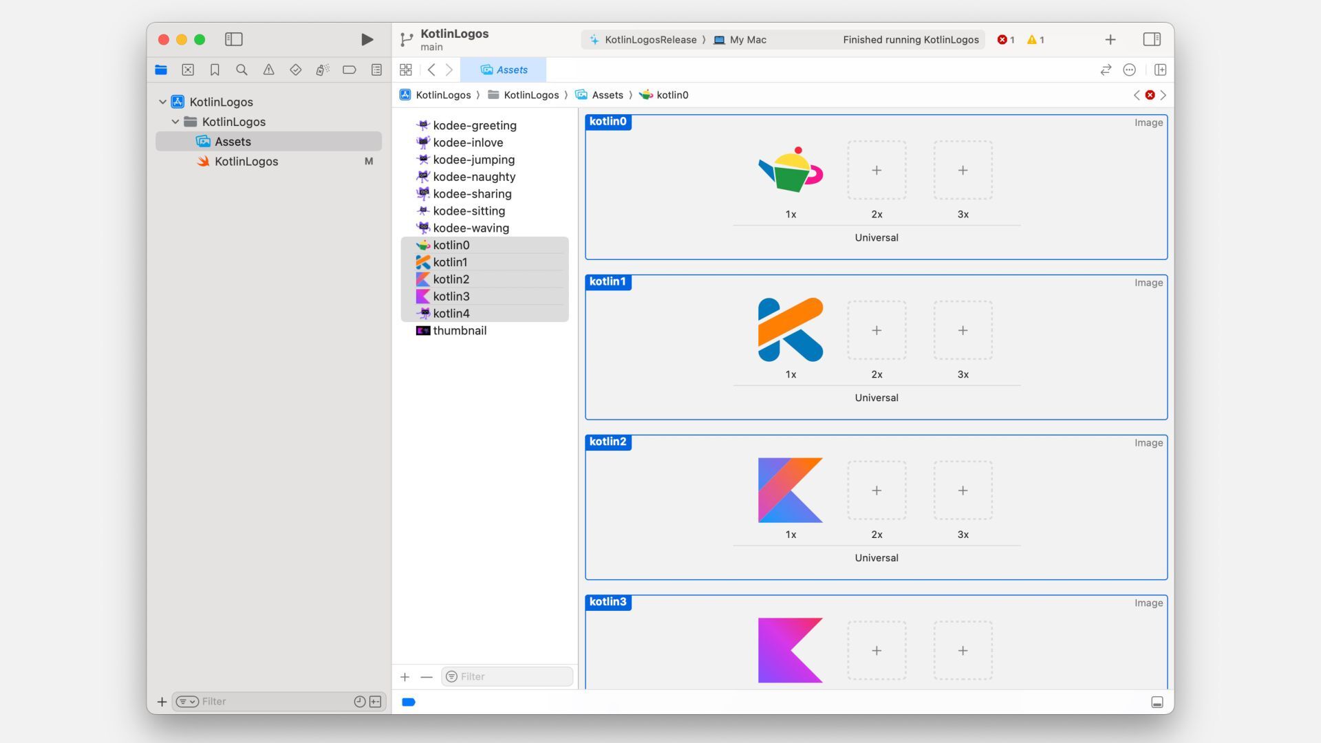This screenshot has height=743, width=1321.
Task: Open the bookmark navigator icon
Action: pos(215,70)
